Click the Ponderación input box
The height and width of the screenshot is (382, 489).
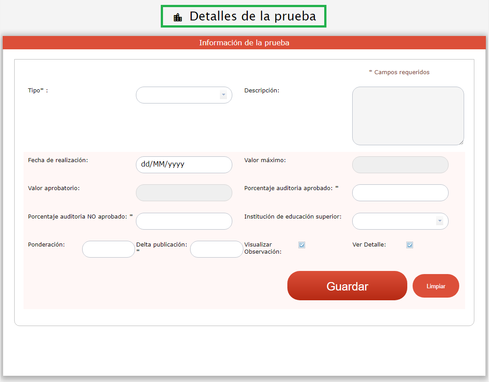(x=108, y=249)
